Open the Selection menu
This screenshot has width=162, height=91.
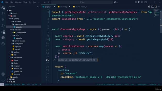(x=18, y=2)
